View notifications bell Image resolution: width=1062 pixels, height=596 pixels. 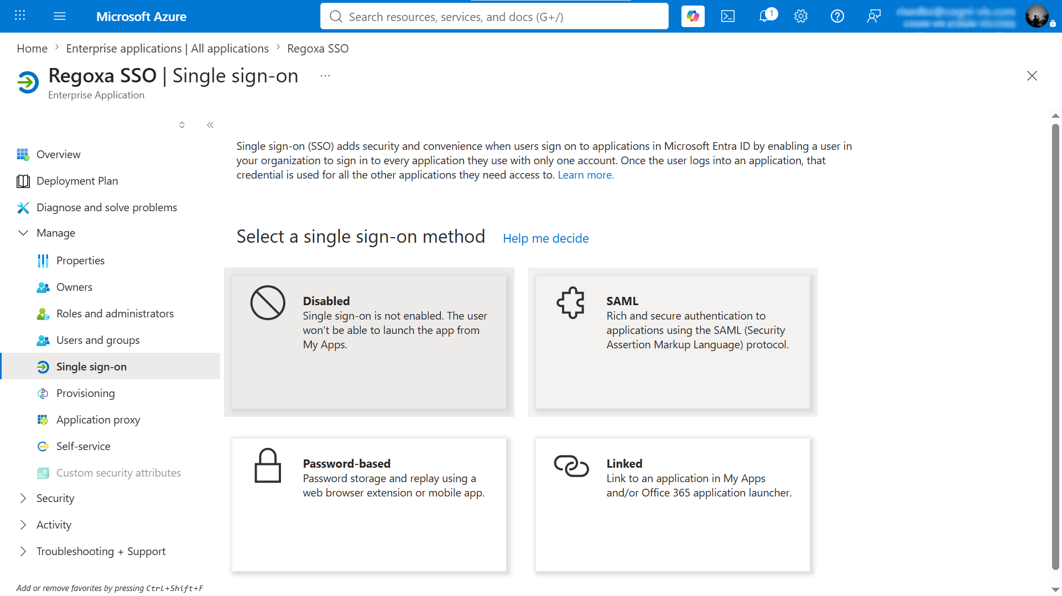767,16
